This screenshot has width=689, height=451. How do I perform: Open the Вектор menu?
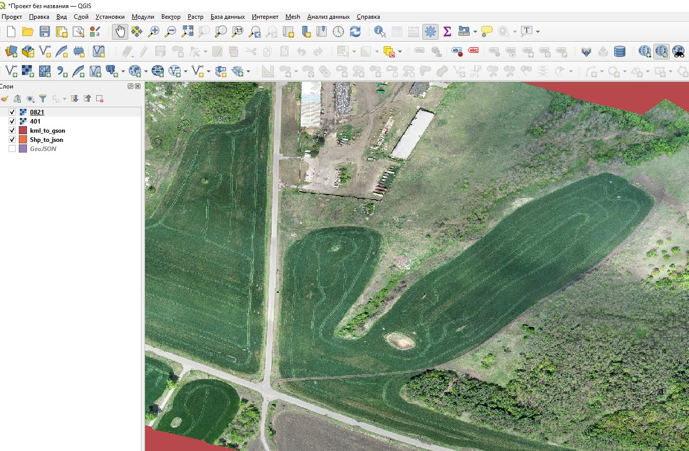(170, 17)
